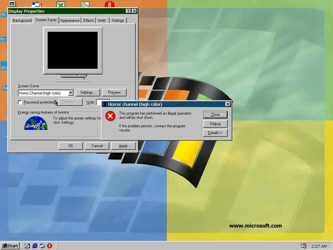Expand Details in the error dialog
The width and height of the screenshot is (333, 250).
(x=215, y=133)
